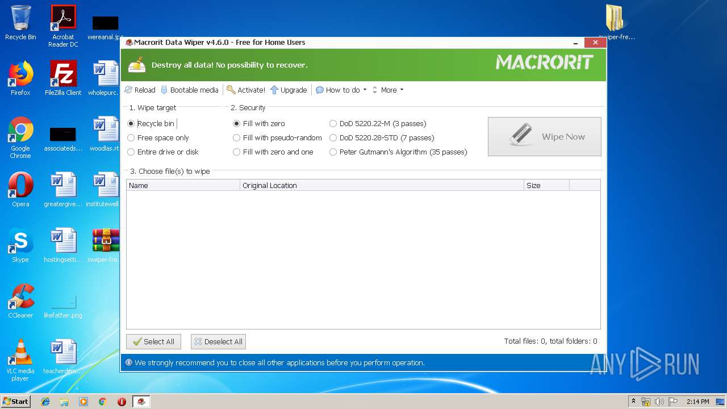
Task: Select Entire drive or disk option
Action: [x=163, y=152]
